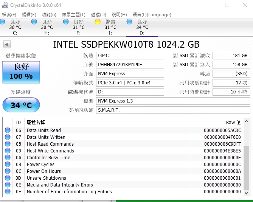The height and width of the screenshot is (202, 253).
Task: Open the 說明(H) menu
Action: point(119,15)
